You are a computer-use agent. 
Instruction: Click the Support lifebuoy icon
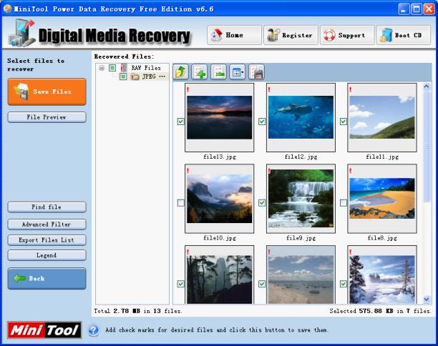click(x=329, y=36)
